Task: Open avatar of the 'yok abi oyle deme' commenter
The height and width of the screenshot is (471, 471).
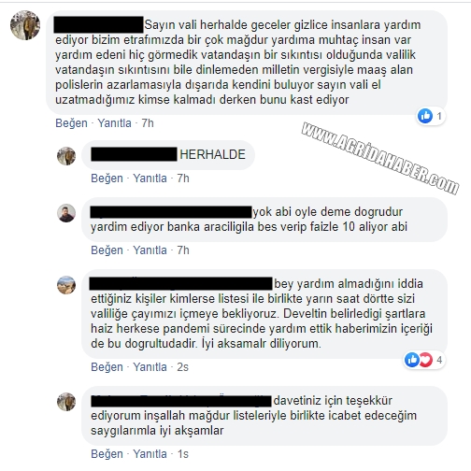Action: (x=66, y=213)
